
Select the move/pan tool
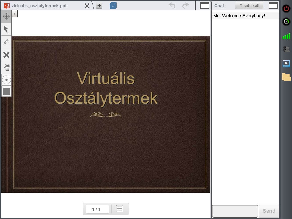[6, 16]
